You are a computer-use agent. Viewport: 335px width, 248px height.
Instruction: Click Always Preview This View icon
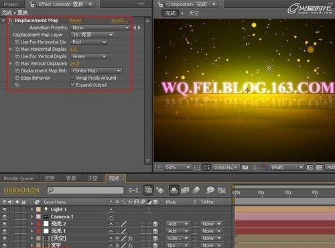tap(158, 167)
